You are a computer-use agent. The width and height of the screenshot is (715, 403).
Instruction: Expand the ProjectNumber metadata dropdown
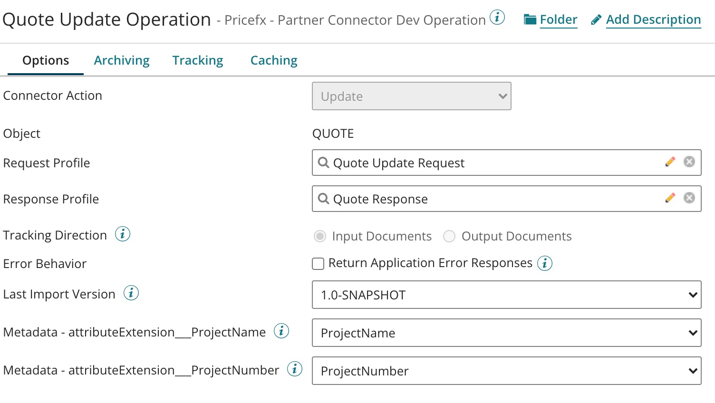coord(506,371)
